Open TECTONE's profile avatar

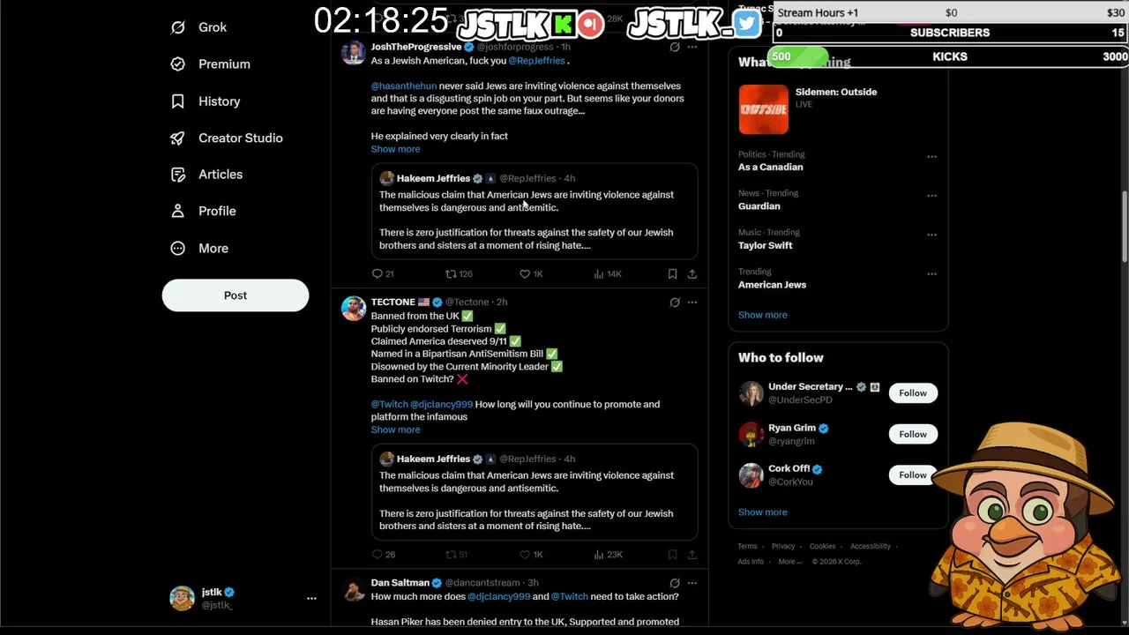tap(354, 309)
